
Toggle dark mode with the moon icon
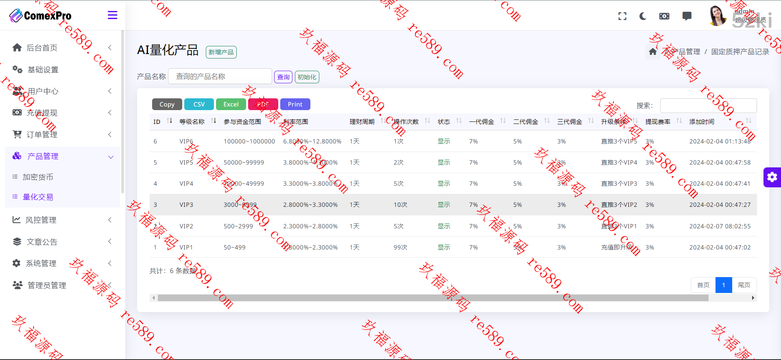click(643, 16)
